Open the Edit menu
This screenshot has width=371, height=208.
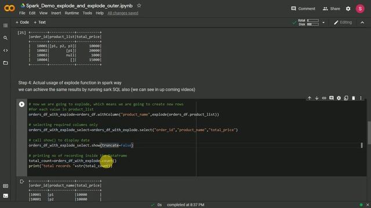(x=32, y=13)
